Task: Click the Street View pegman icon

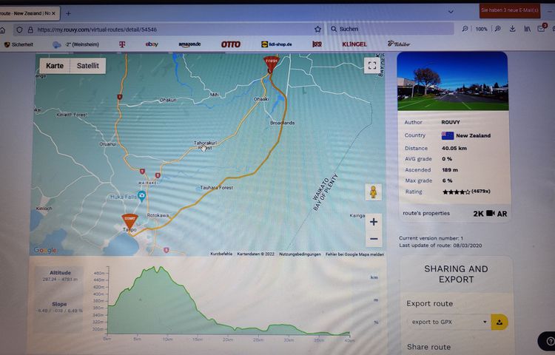Action: point(373,192)
